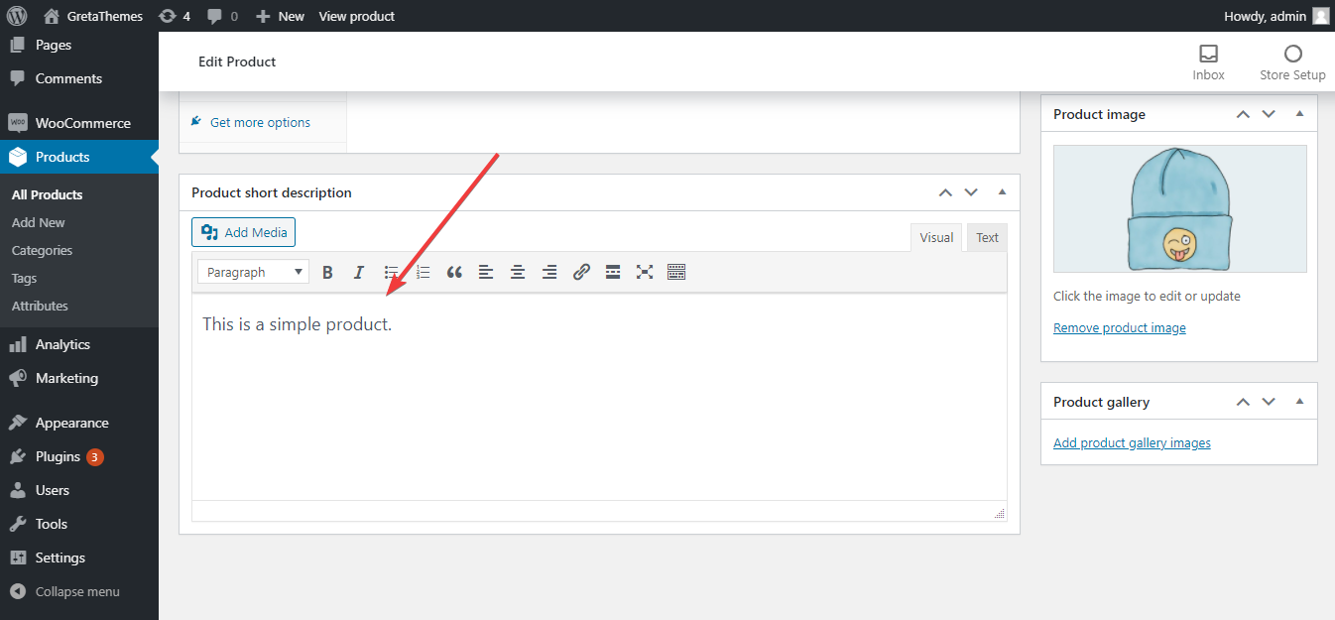
Task: Open View product from the admin bar
Action: [x=356, y=16]
